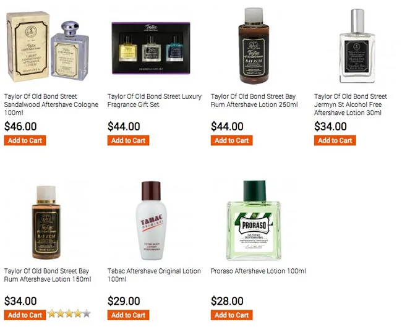Click the star rating for Bay Rum 150ml
Image resolution: width=402 pixels, height=327 pixels.
tap(69, 313)
